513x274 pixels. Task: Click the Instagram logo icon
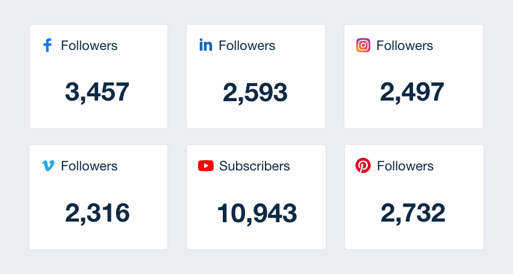coord(363,45)
